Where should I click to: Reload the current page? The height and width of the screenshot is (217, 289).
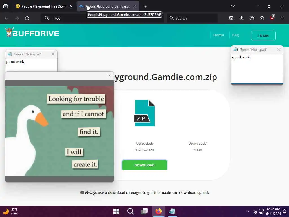pos(27,18)
